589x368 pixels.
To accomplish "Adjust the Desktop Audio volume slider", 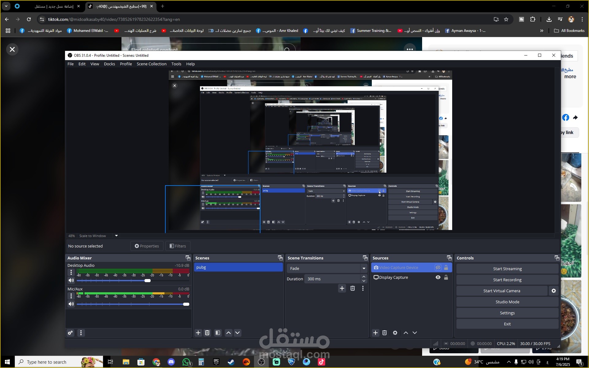I will tap(148, 281).
